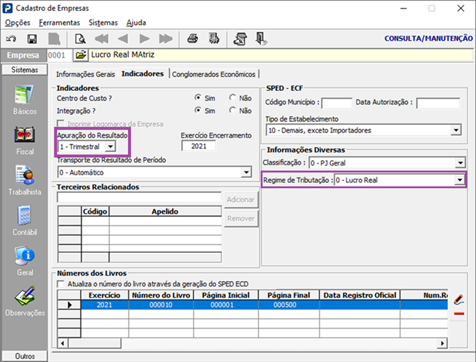The image size is (476, 362).
Task: Toggle Imprimir Logomarca da Empresa checkbox
Action: tap(61, 124)
